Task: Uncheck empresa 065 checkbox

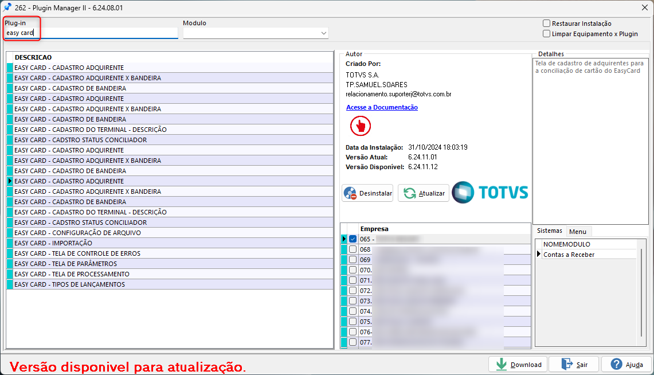Action: [x=353, y=239]
